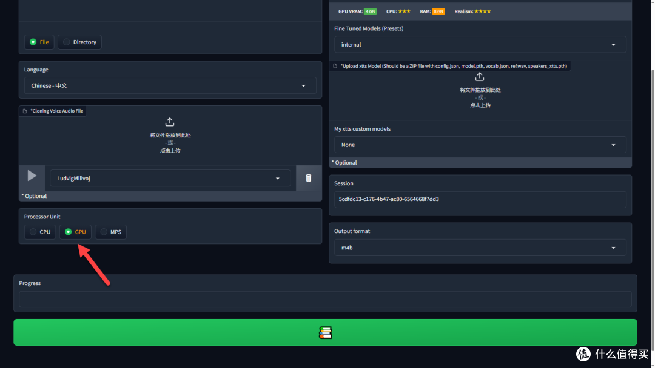Click file icon beside Upload xtts Model label
The height and width of the screenshot is (368, 655).
point(335,66)
